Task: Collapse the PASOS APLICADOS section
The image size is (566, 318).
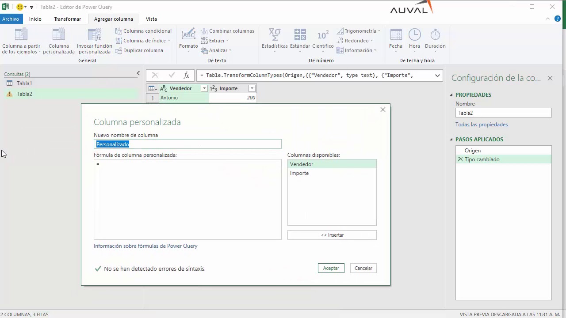Action: (451, 139)
